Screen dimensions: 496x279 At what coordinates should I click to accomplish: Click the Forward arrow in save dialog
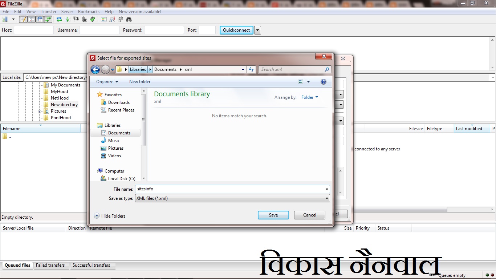point(105,69)
